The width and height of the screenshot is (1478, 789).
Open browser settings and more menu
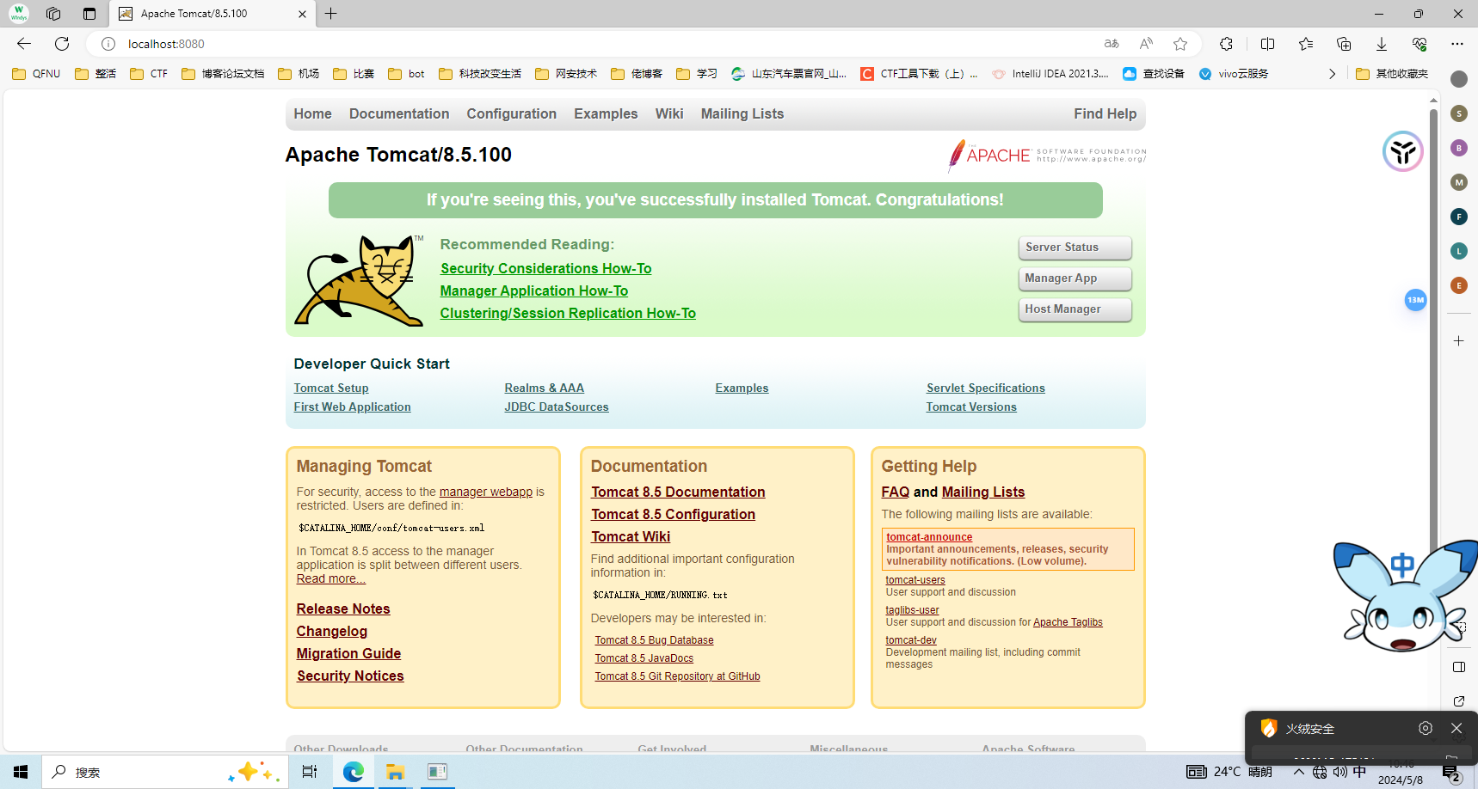[1456, 44]
